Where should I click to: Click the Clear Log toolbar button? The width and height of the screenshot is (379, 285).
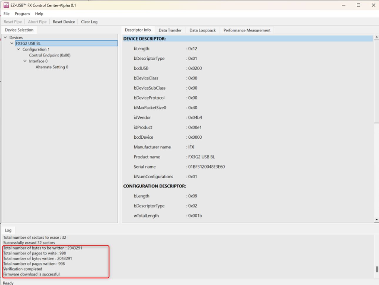click(x=89, y=22)
